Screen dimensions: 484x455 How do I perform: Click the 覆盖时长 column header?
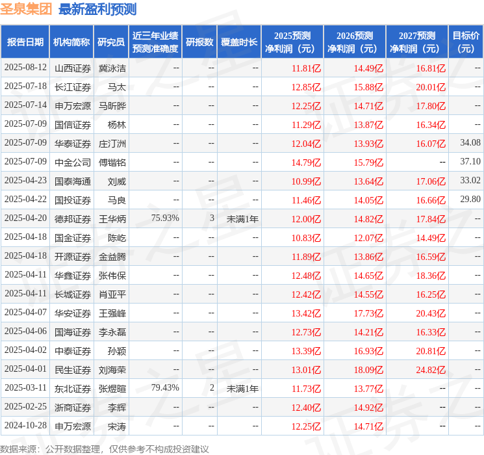coord(238,42)
